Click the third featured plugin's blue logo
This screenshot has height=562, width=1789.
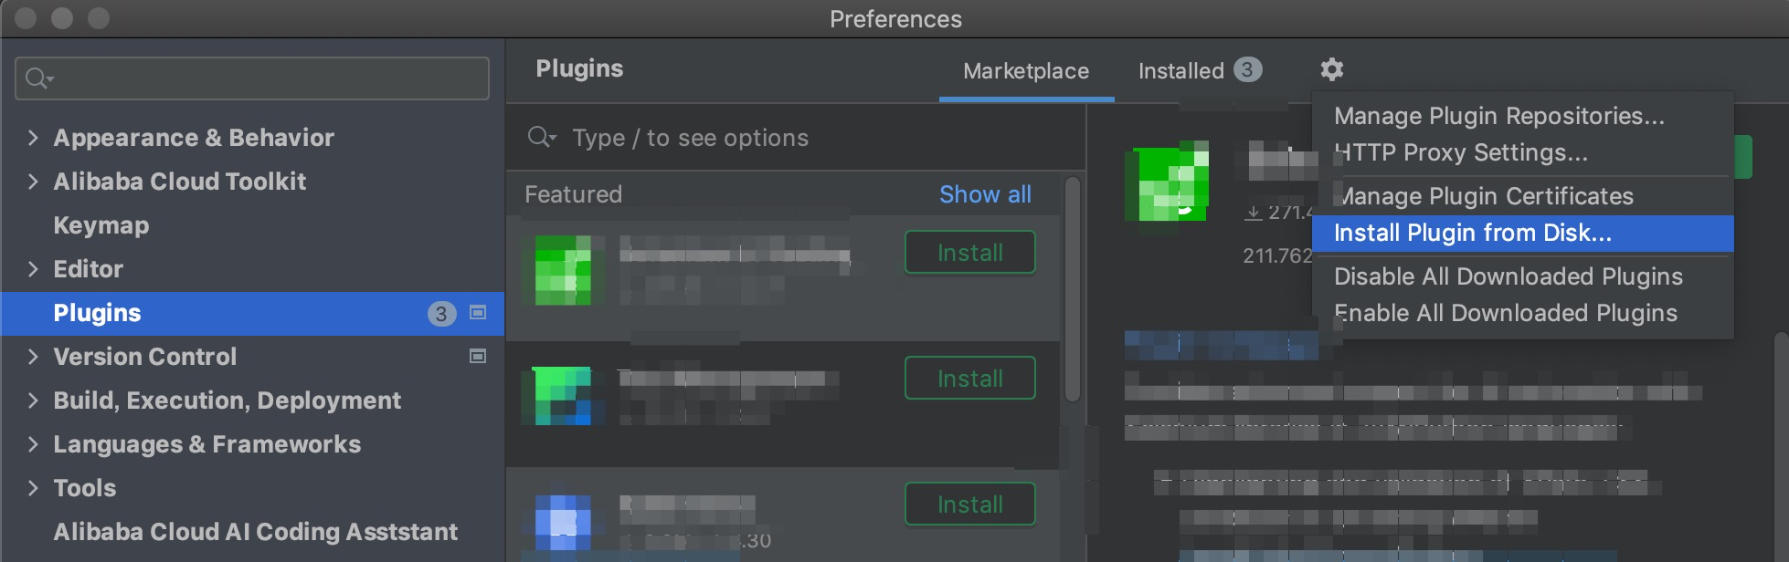tap(562, 521)
